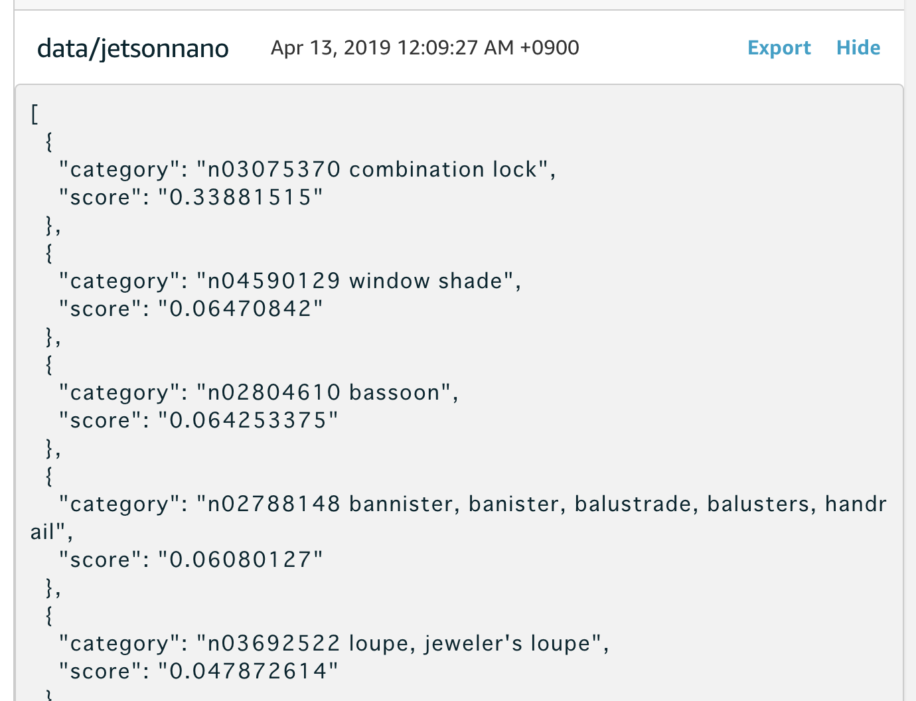Click the n03692522 identifier text
Image resolution: width=916 pixels, height=701 pixels.
point(274,644)
